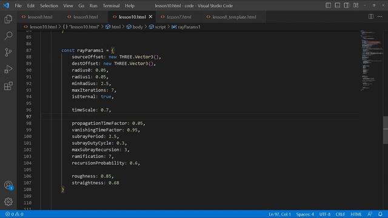Click recursionProbability property
This screenshot has width=388, height=218.
click(98, 163)
